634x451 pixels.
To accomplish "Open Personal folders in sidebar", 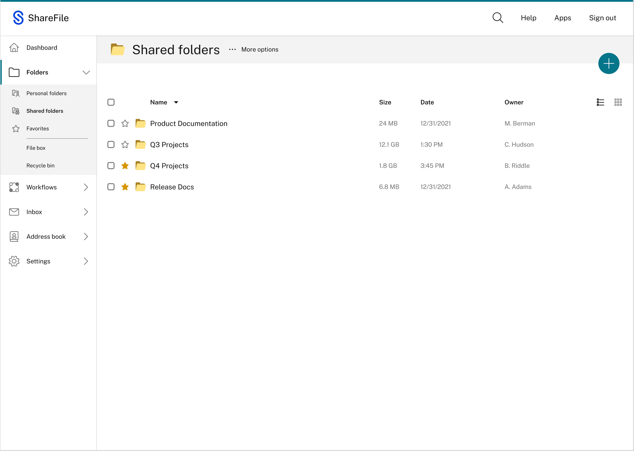I will pyautogui.click(x=46, y=93).
